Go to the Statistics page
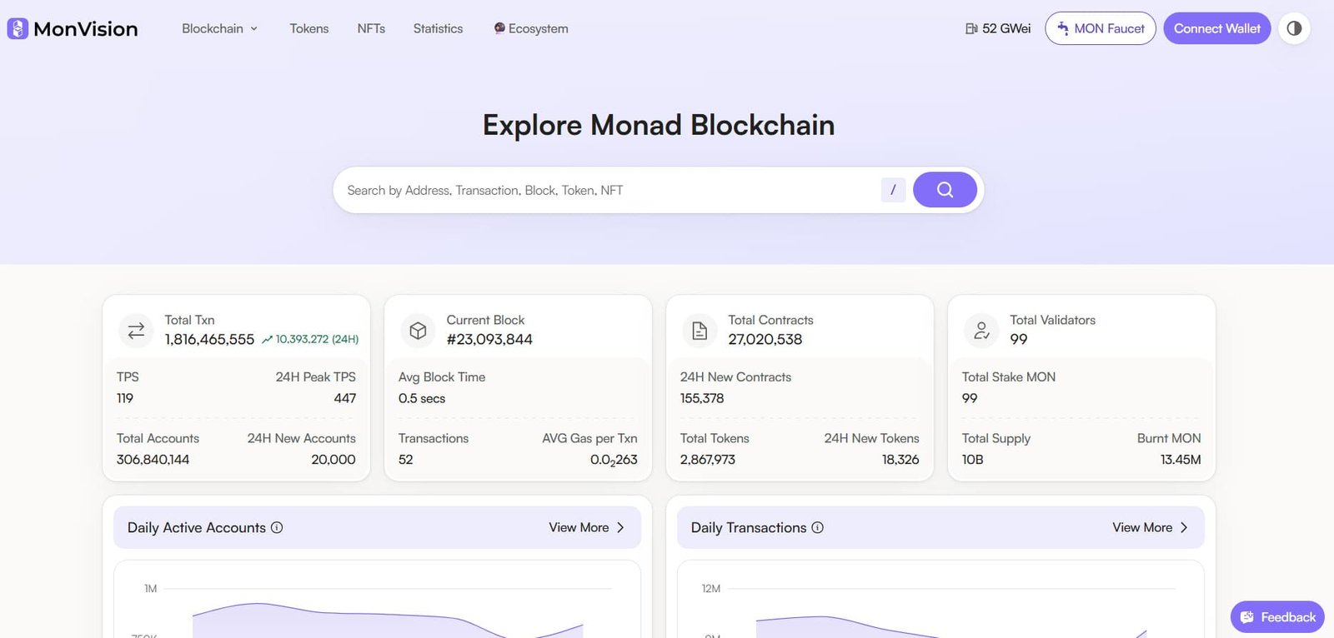The image size is (1334, 638). point(438,28)
